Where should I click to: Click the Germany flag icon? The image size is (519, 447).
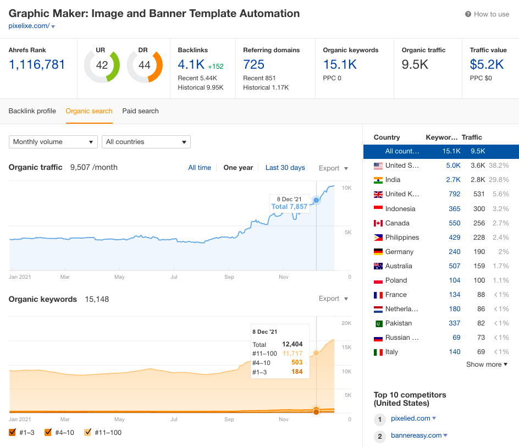tap(378, 252)
